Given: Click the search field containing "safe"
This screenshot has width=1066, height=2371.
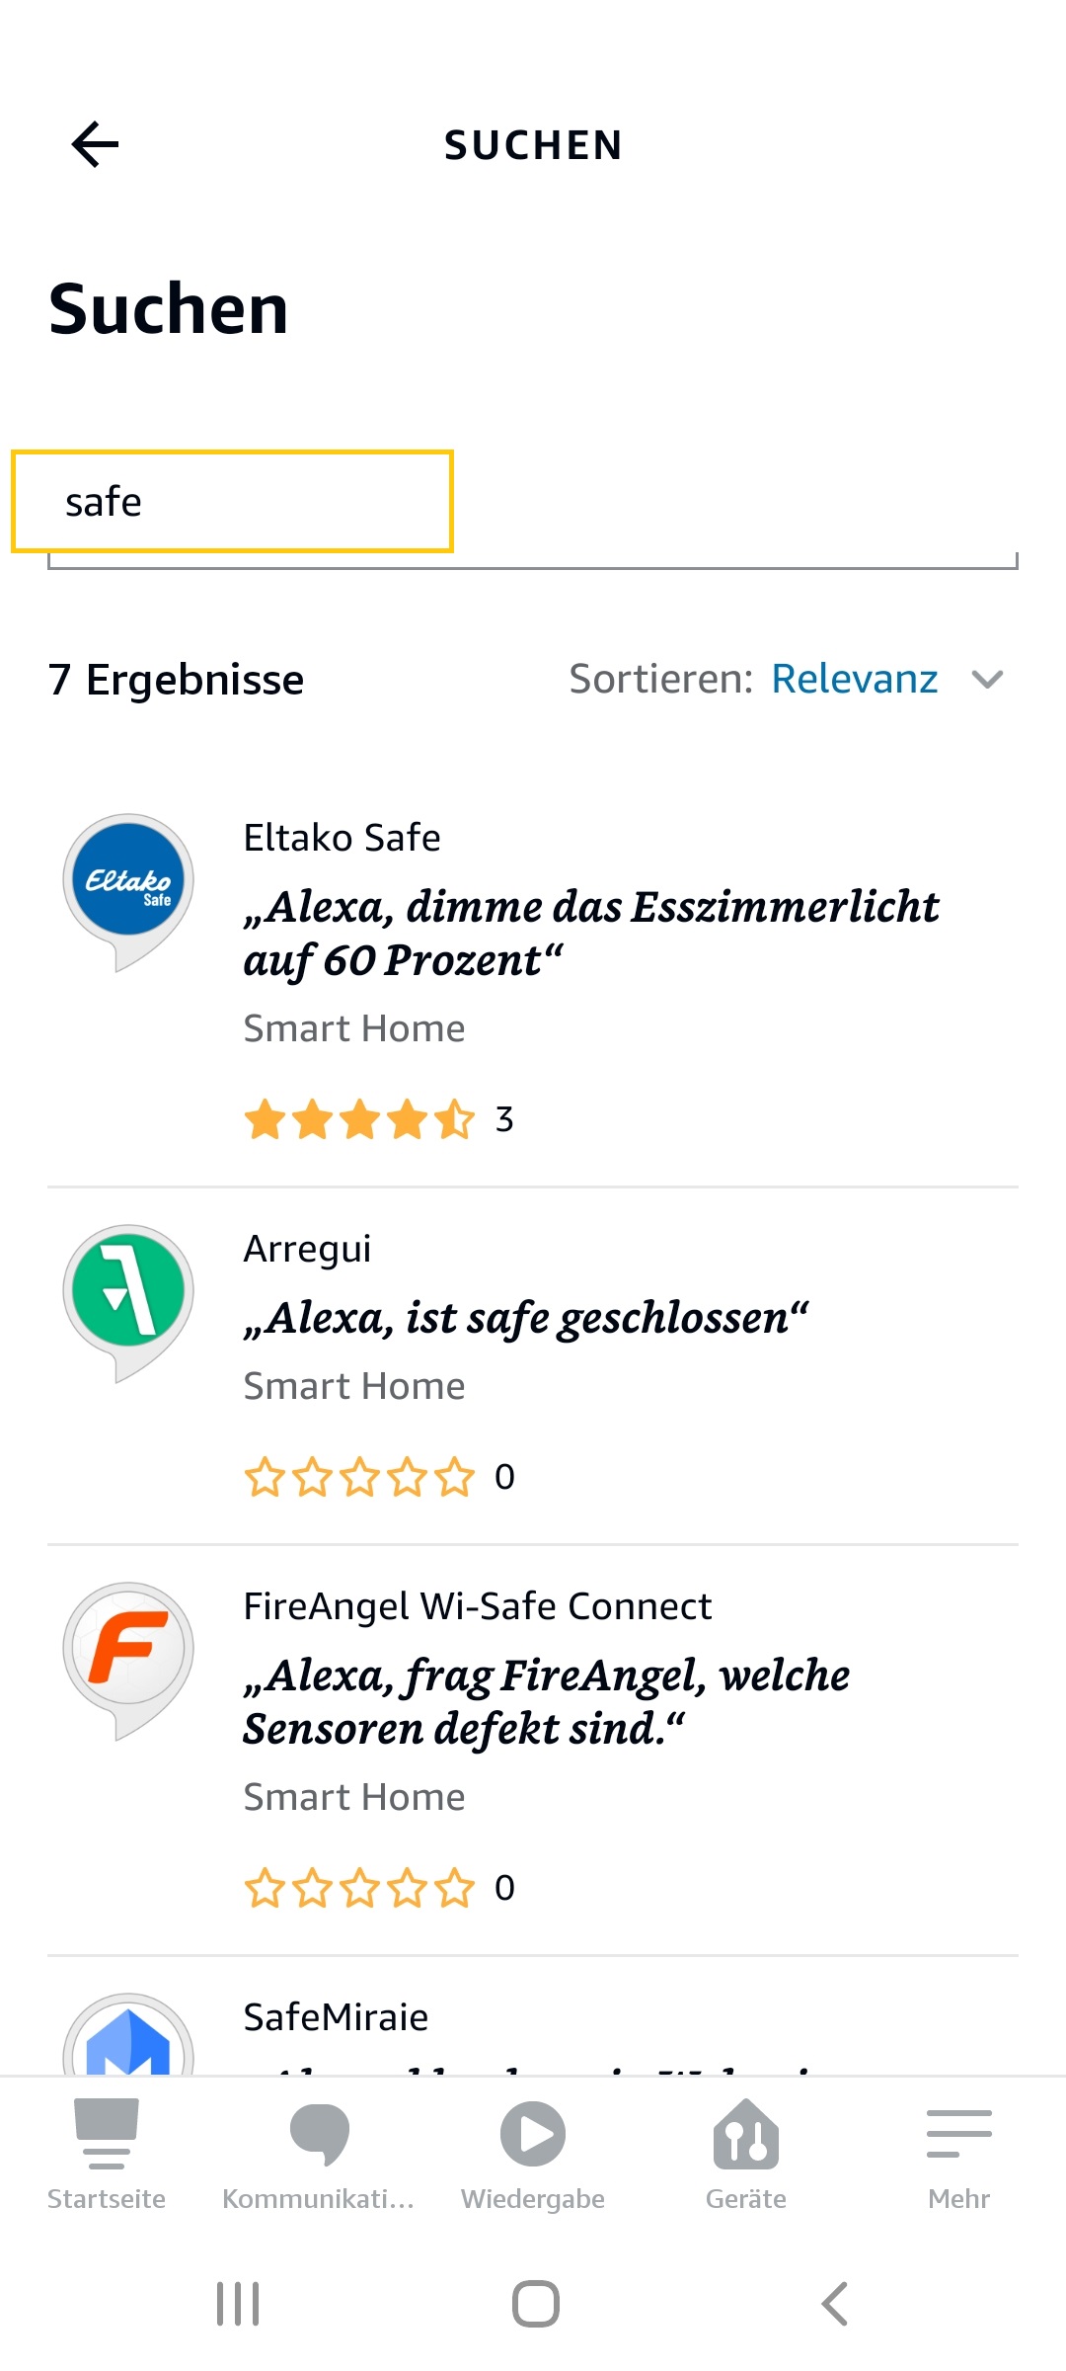Looking at the screenshot, I should [233, 502].
